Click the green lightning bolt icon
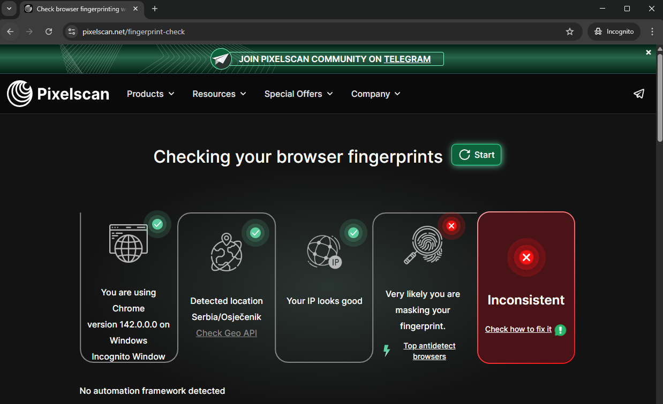 pyautogui.click(x=387, y=351)
